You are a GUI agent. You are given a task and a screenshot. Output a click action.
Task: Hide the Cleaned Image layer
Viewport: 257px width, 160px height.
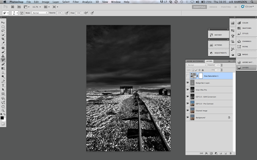pyautogui.click(x=188, y=110)
